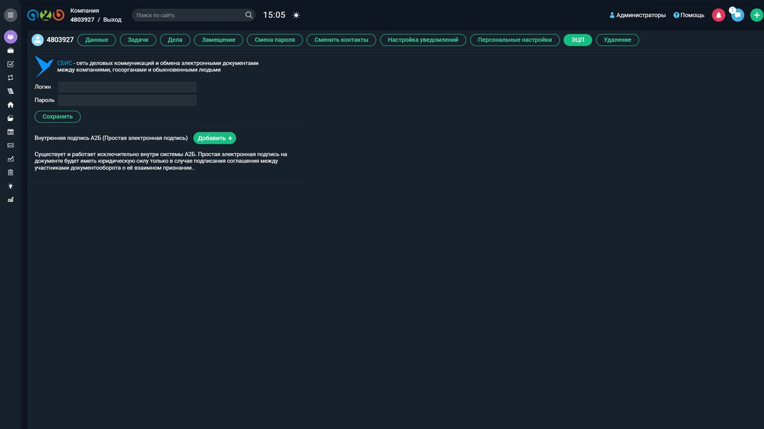The height and width of the screenshot is (429, 764).
Task: Click the purple users icon in sidebar
Action: click(x=11, y=37)
